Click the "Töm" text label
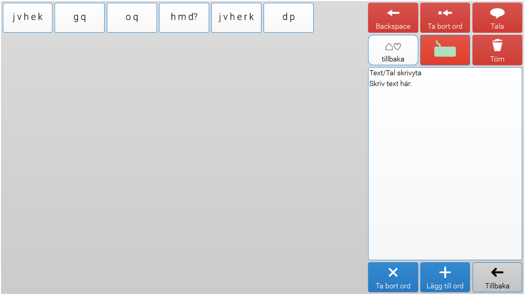 497,59
